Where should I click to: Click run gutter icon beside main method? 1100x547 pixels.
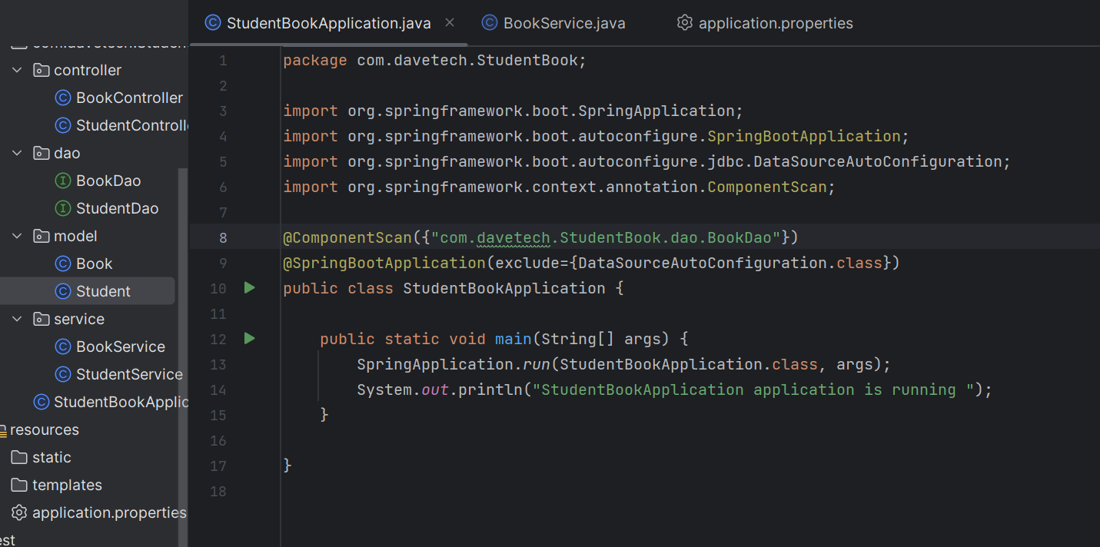tap(249, 339)
